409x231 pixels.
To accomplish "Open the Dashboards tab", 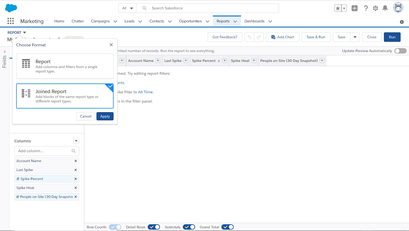I will 254,21.
